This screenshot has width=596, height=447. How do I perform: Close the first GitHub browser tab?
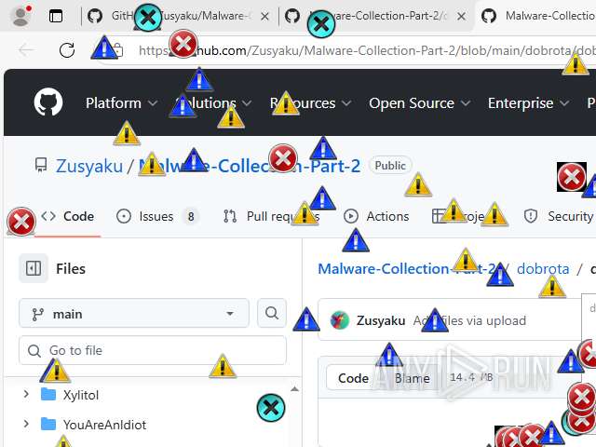pos(264,17)
